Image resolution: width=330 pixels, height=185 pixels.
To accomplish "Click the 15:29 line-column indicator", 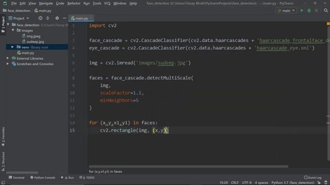I will [x=224, y=183].
